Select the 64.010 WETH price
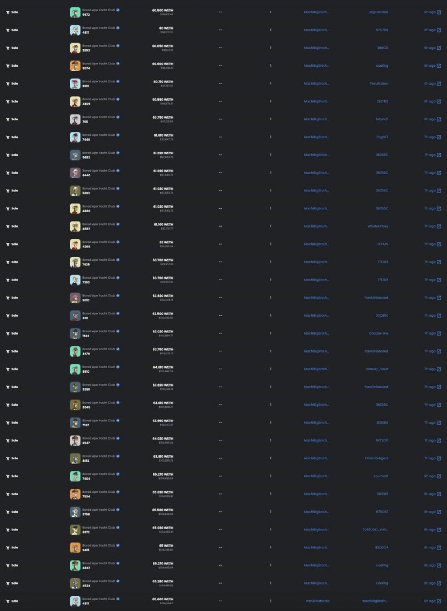This screenshot has width=447, height=611. (163, 367)
